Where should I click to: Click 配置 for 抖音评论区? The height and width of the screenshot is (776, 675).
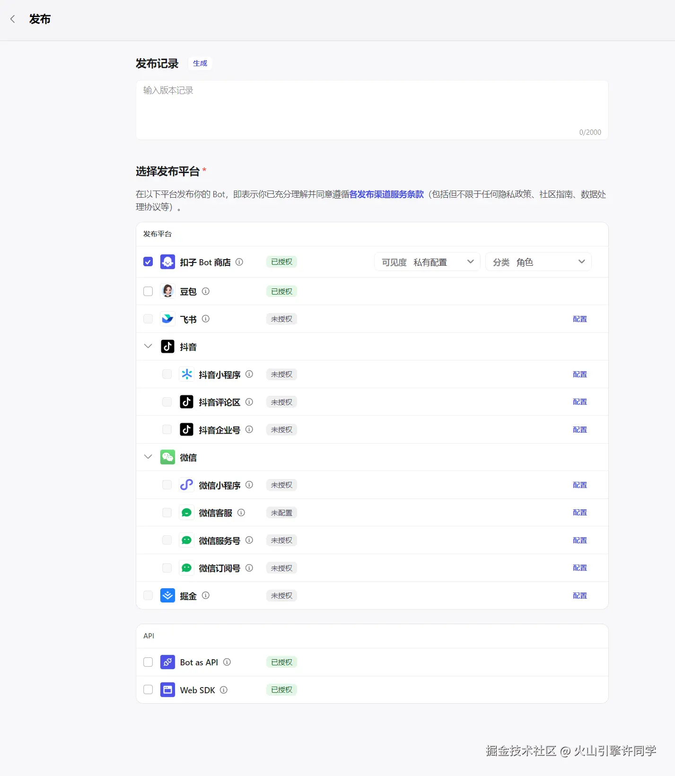click(579, 402)
